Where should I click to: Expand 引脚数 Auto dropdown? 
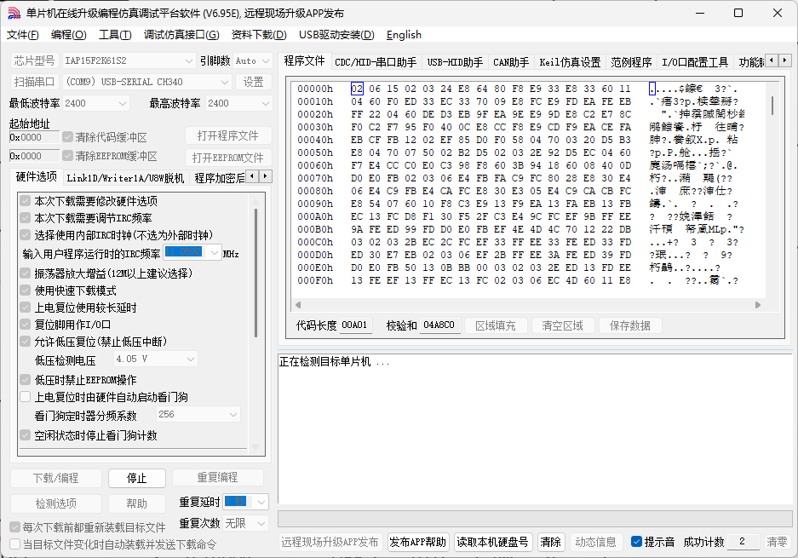(x=265, y=61)
